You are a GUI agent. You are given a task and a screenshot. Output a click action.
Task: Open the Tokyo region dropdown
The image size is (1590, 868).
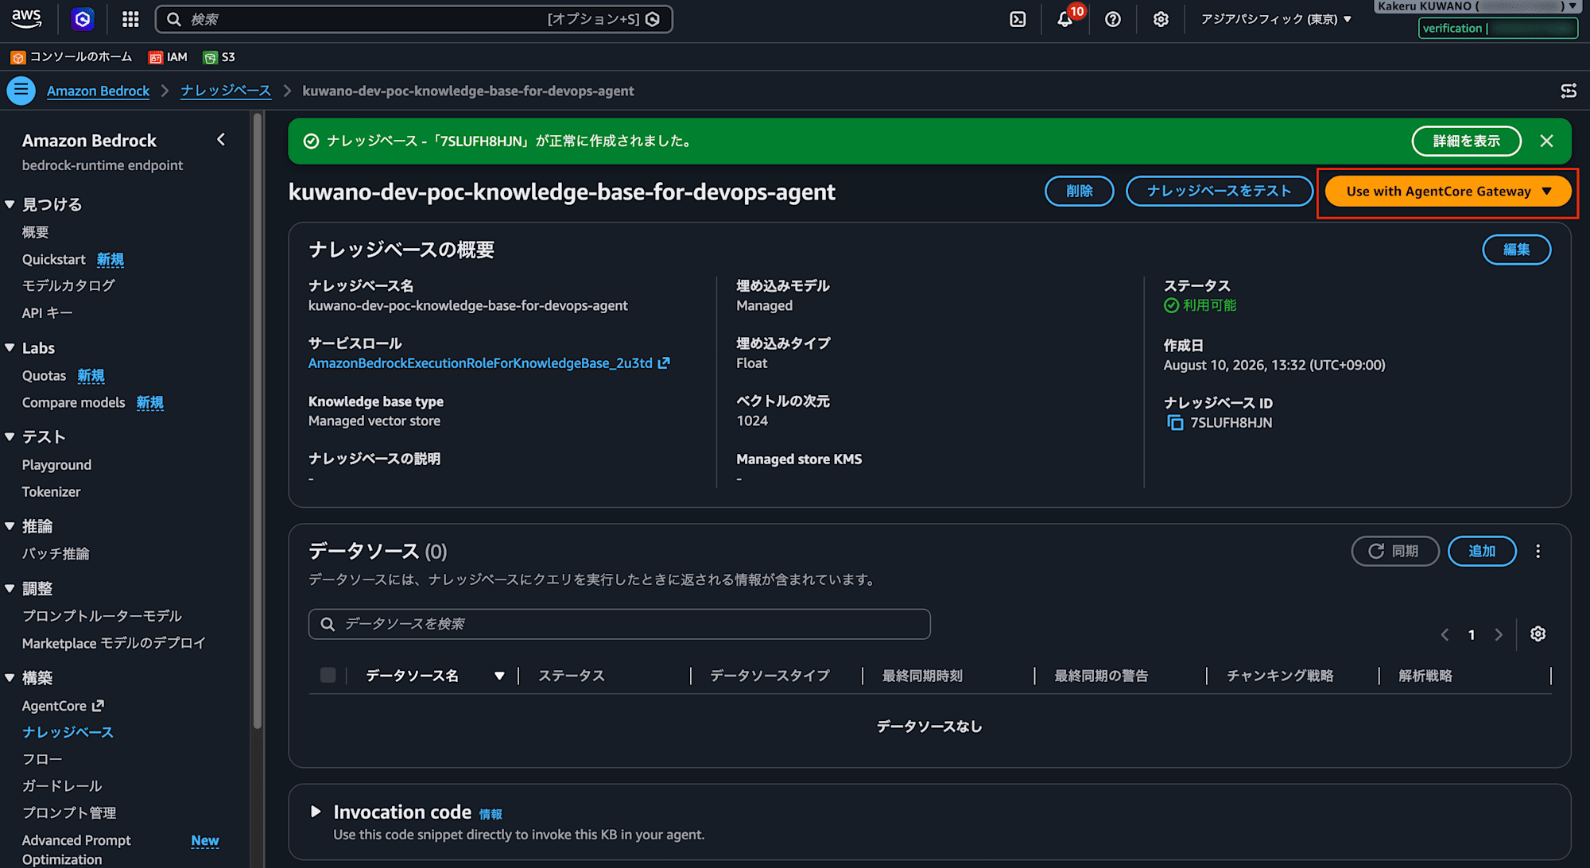click(1276, 19)
